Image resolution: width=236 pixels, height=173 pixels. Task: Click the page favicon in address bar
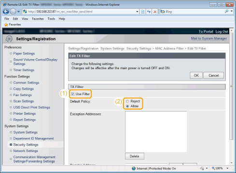tap(25, 12)
